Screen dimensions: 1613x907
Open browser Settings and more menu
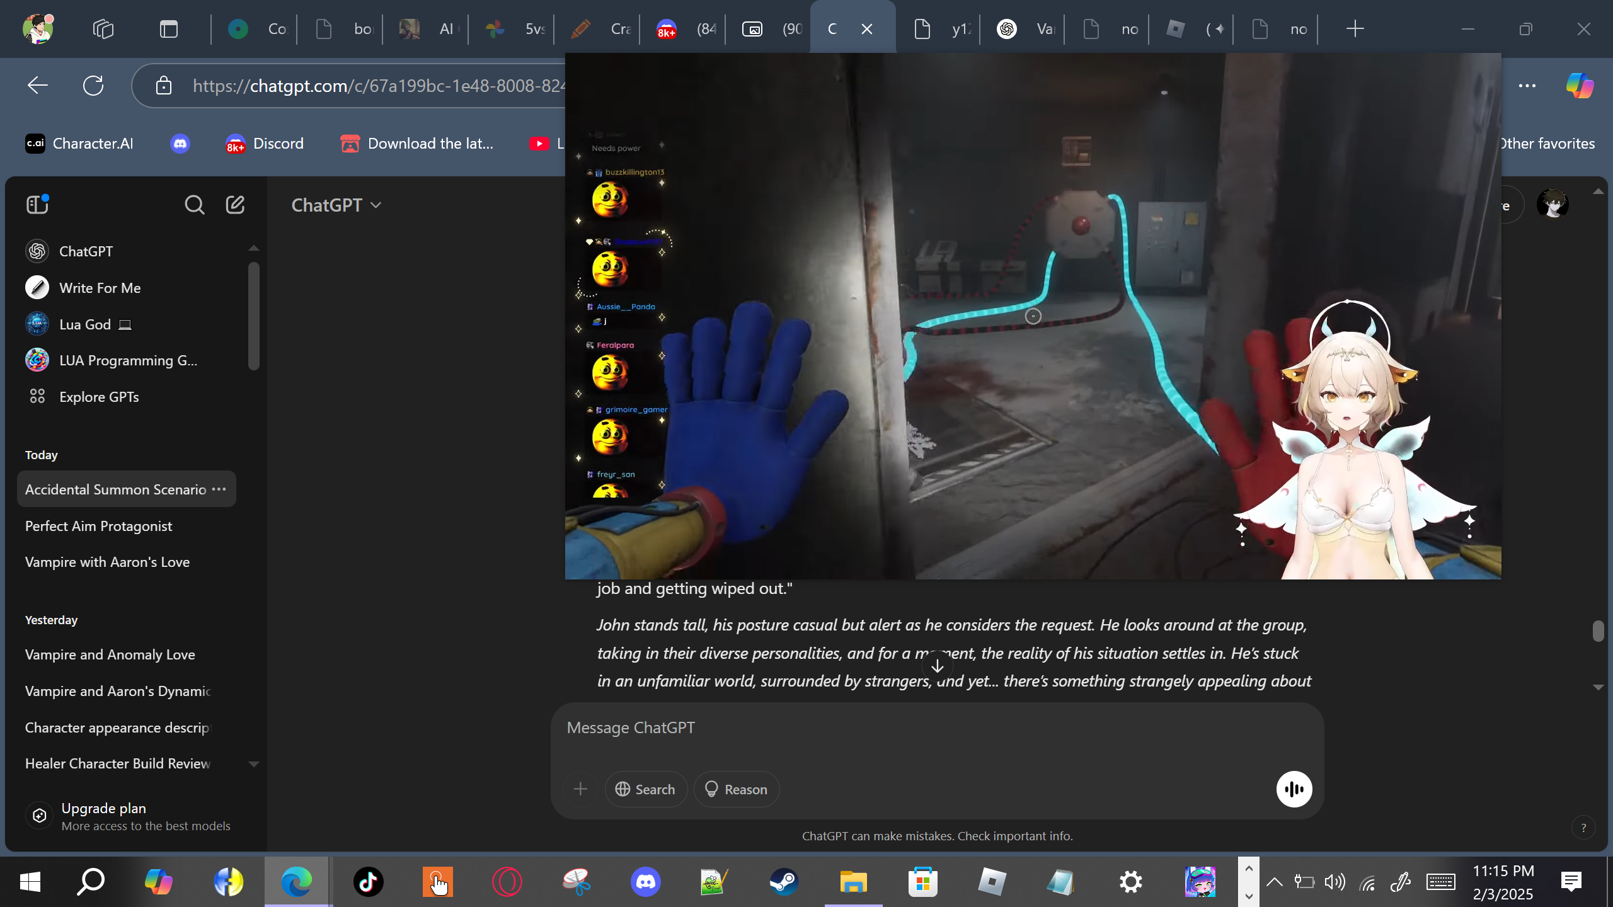(1527, 85)
